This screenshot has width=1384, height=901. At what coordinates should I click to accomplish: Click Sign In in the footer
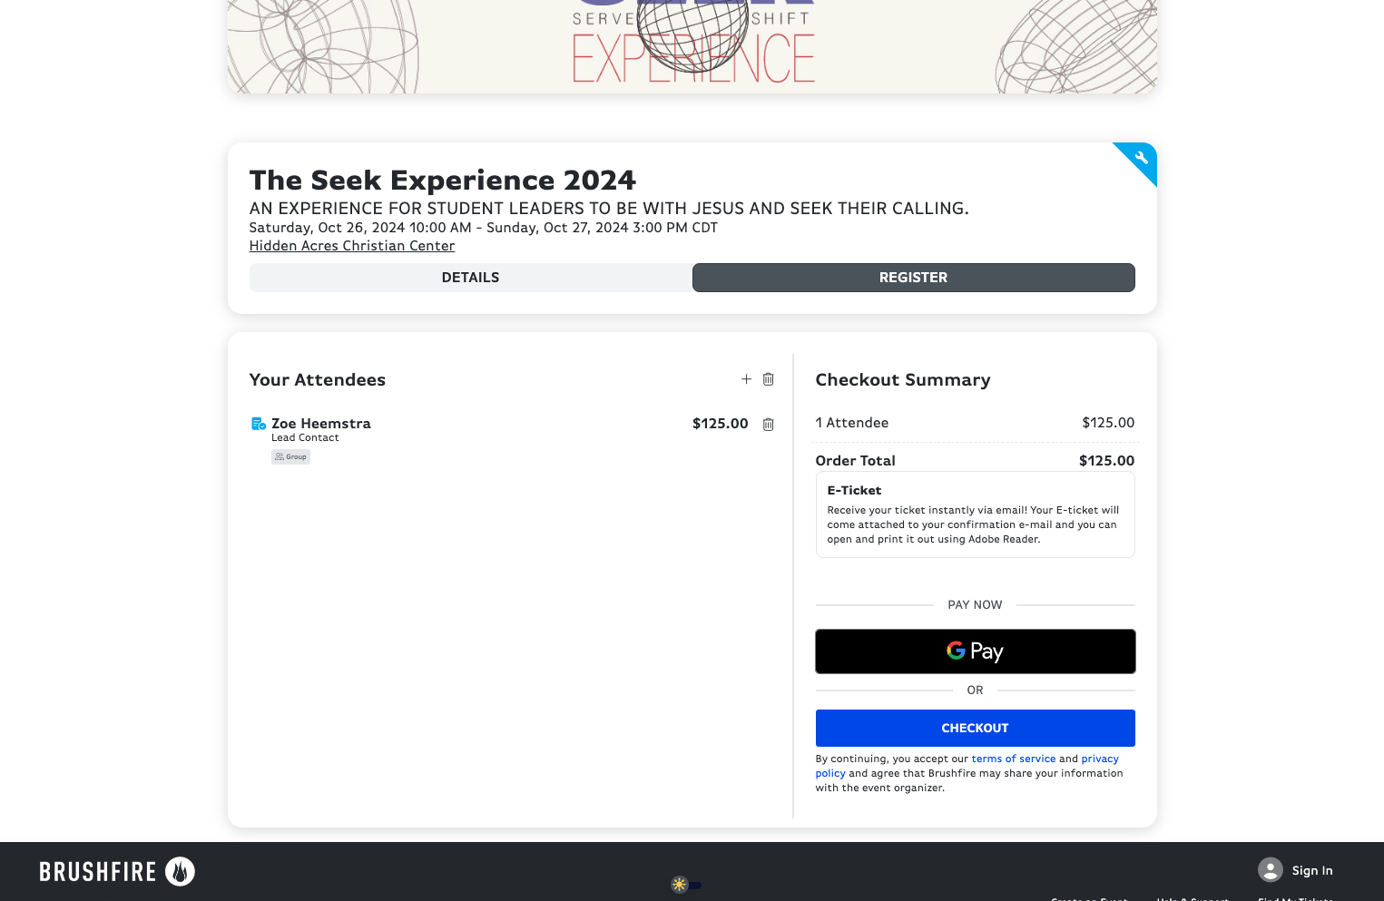click(1312, 870)
